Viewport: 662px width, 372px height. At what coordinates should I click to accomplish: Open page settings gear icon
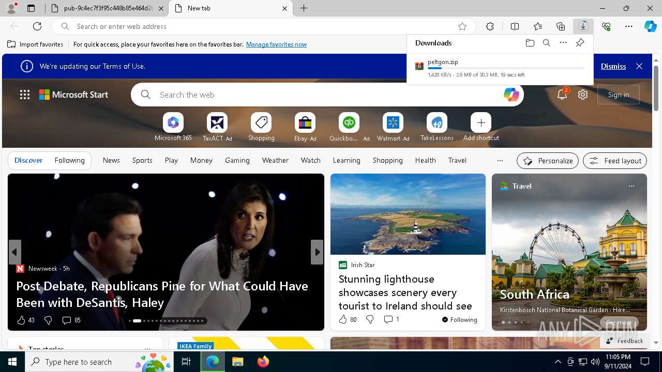[583, 95]
